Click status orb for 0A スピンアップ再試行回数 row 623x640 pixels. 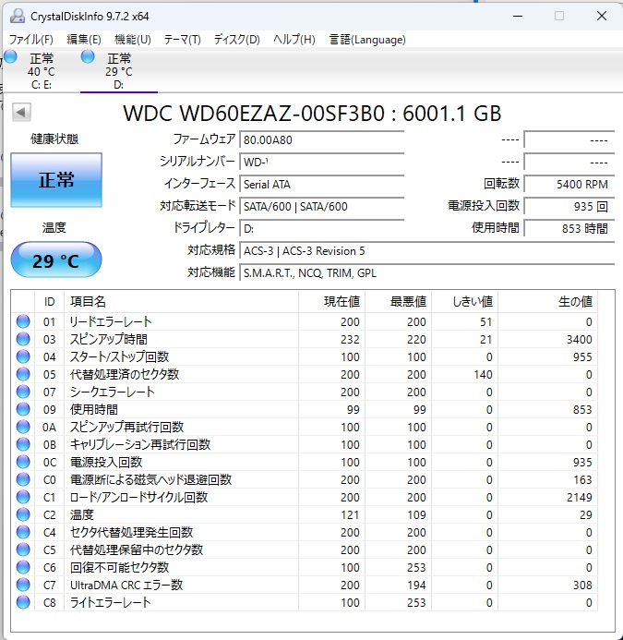pyautogui.click(x=23, y=427)
